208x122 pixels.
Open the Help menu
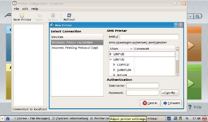click(35, 9)
